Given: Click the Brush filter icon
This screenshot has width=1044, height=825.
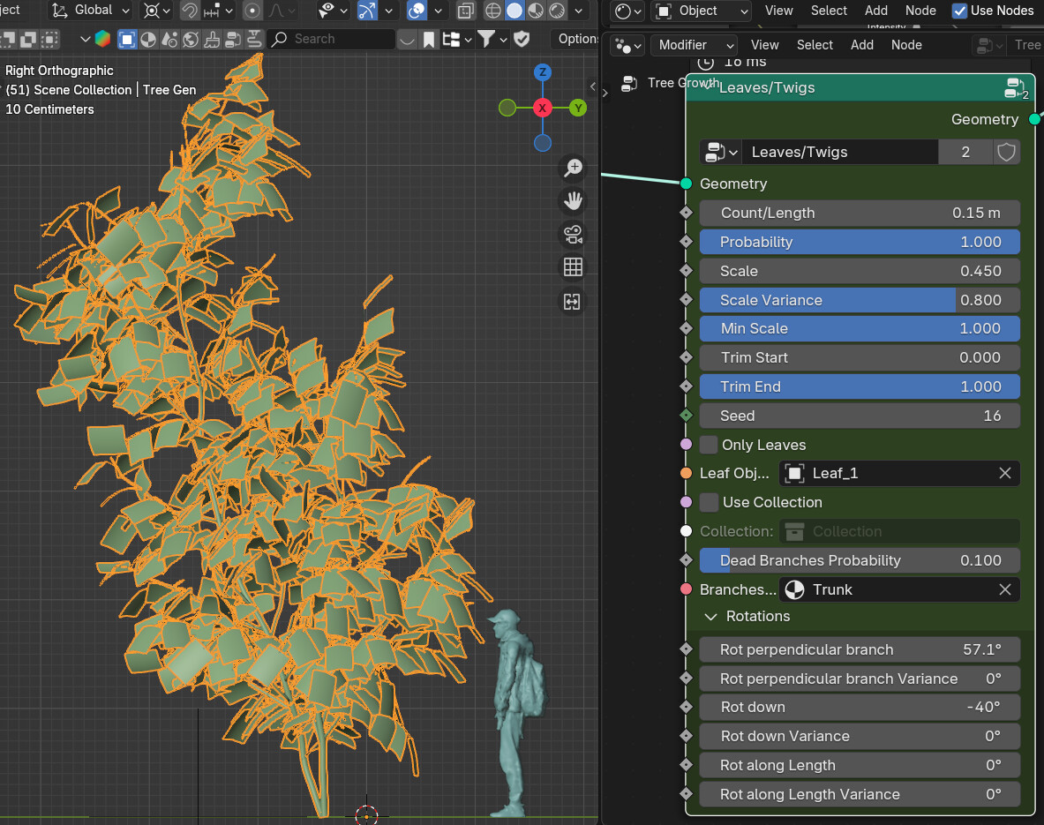Looking at the screenshot, I should pyautogui.click(x=212, y=40).
